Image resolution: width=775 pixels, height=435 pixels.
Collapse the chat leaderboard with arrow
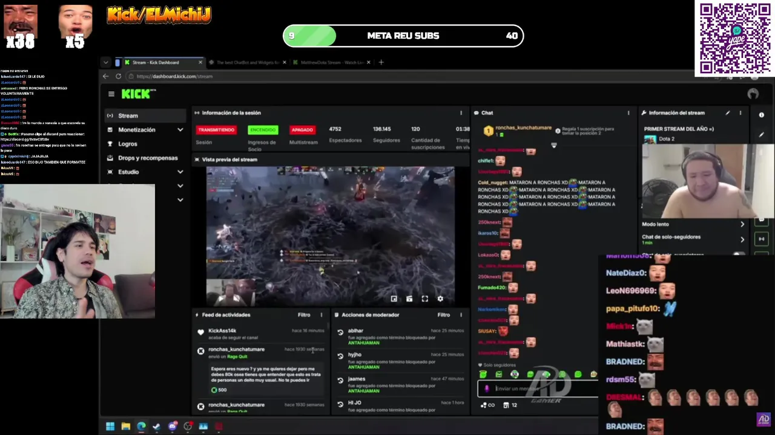(x=553, y=146)
